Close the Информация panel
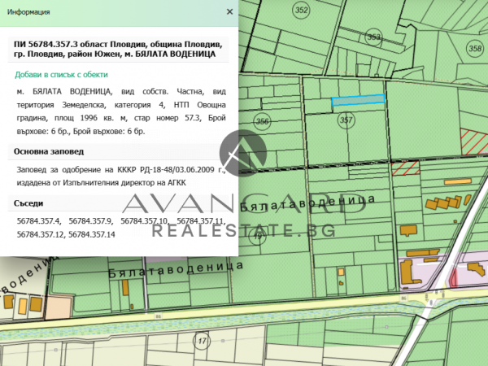488x366 pixels. (x=229, y=12)
